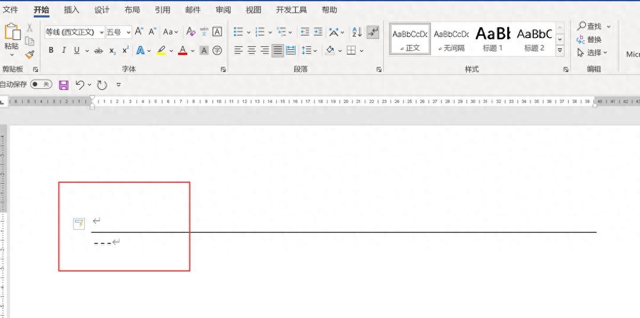Viewport: 640px width, 318px height.
Task: Toggle the AutoSave switch
Action: 41,84
